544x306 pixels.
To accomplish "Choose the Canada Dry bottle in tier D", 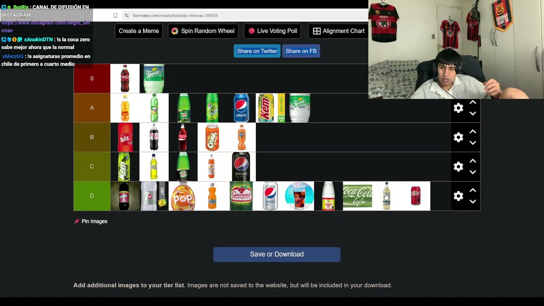I will (x=328, y=196).
